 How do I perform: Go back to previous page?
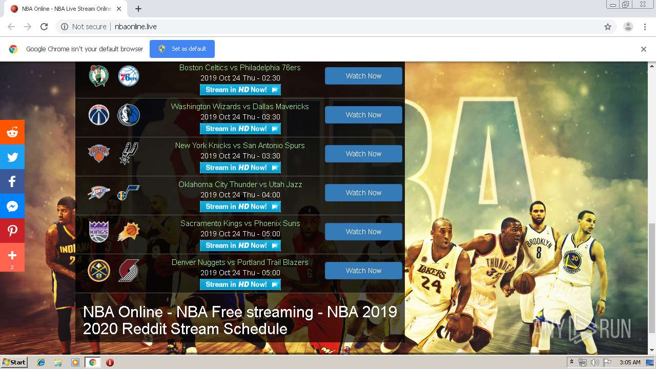11,27
